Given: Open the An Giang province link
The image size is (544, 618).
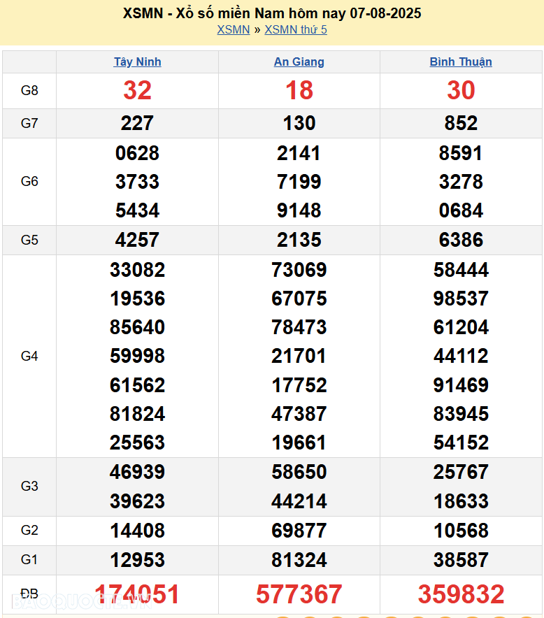Looking at the screenshot, I should pos(299,62).
